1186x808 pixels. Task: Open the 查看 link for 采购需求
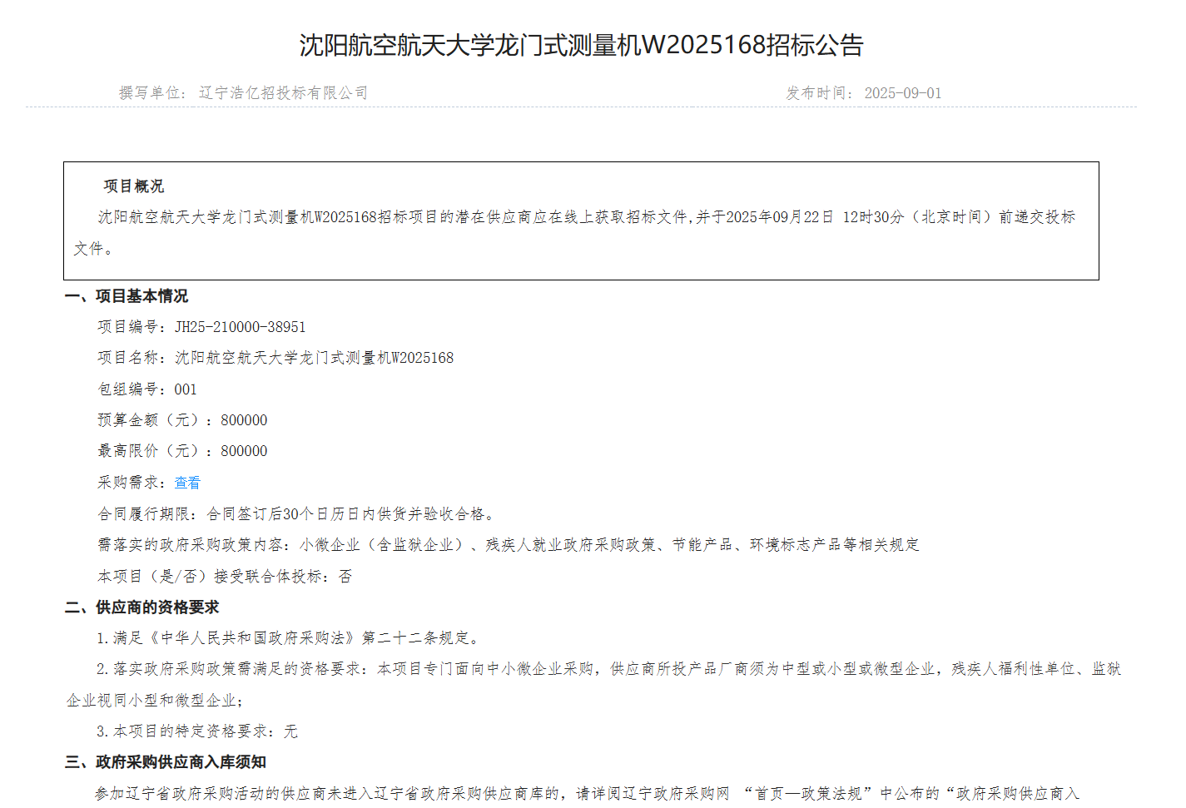click(x=187, y=483)
